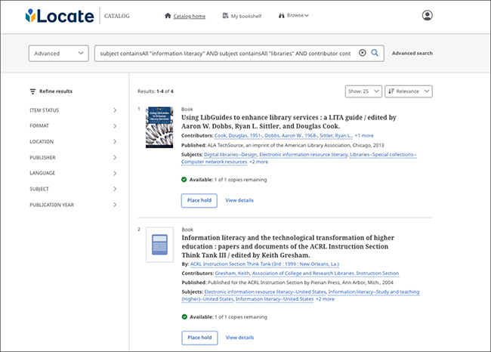Click subject Digital libraries--Design

[230, 155]
